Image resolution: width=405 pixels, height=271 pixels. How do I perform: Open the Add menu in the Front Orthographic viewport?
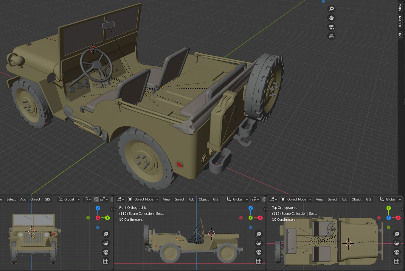click(x=192, y=199)
